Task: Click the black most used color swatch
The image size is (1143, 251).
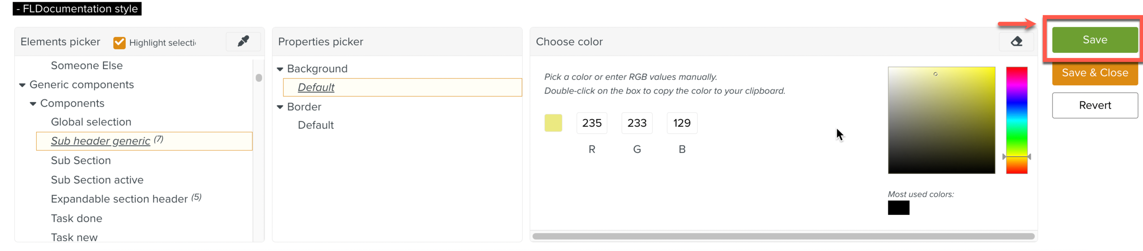Action: click(x=898, y=208)
